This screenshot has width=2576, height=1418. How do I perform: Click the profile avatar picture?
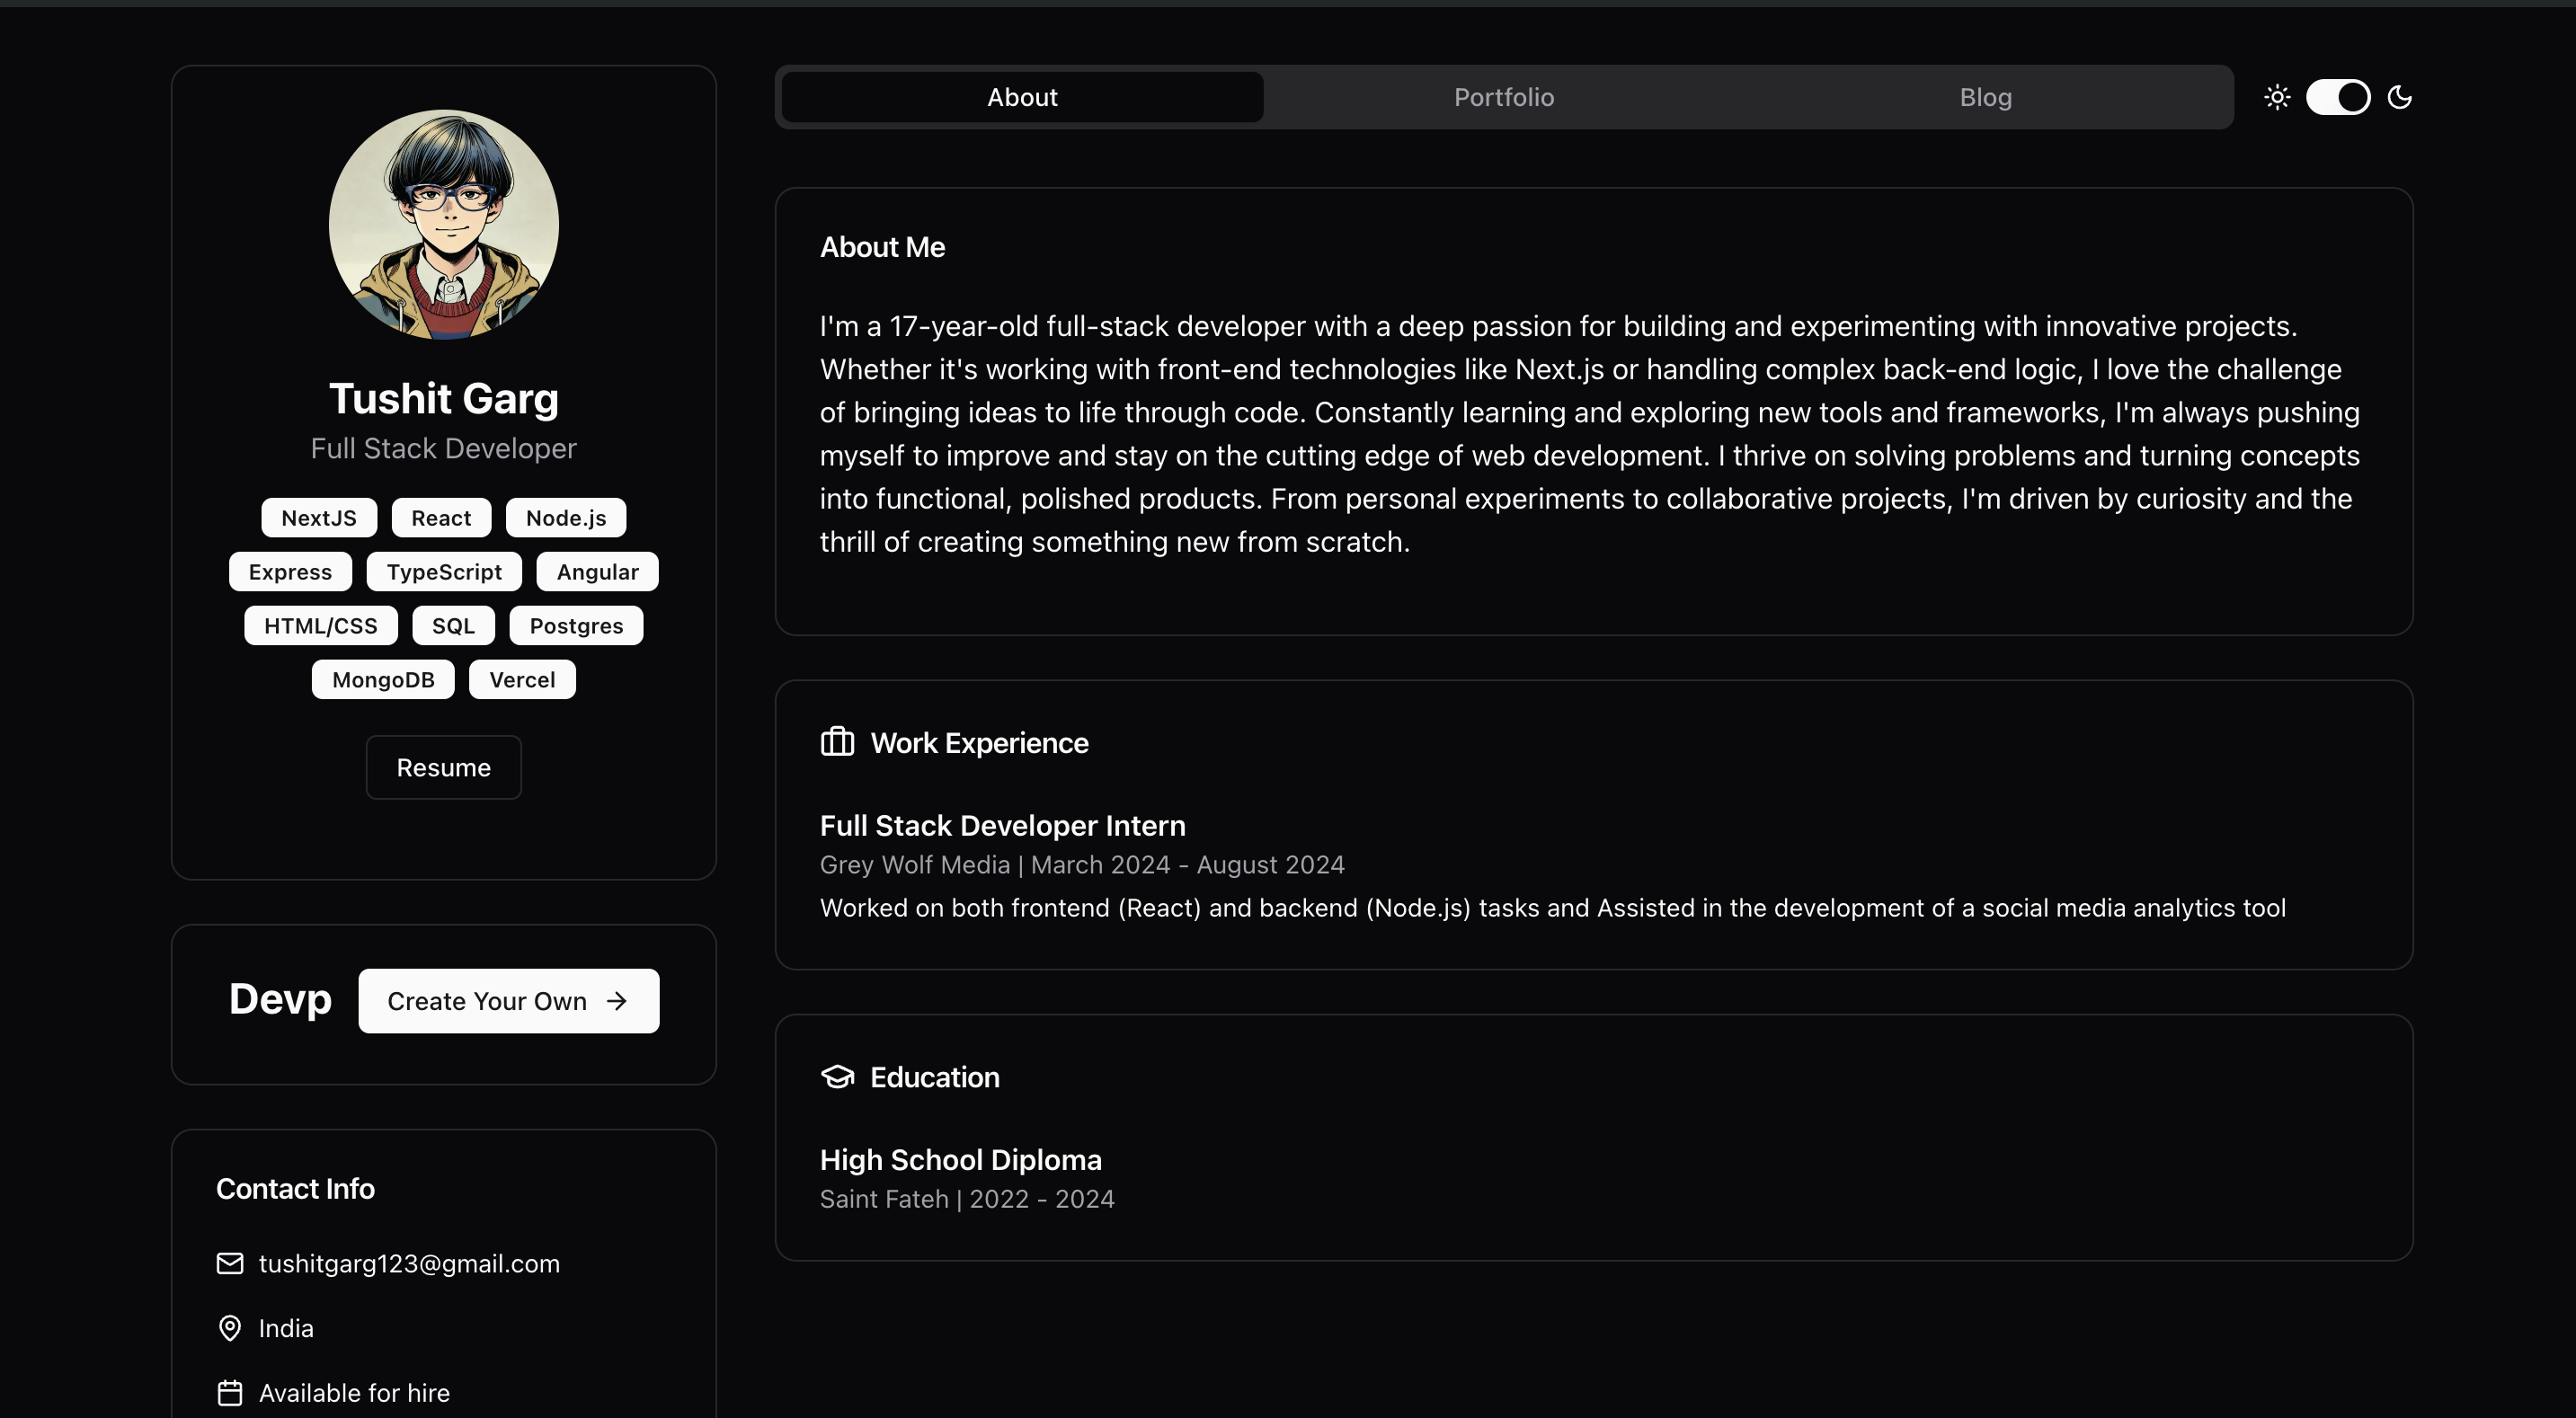[443, 225]
